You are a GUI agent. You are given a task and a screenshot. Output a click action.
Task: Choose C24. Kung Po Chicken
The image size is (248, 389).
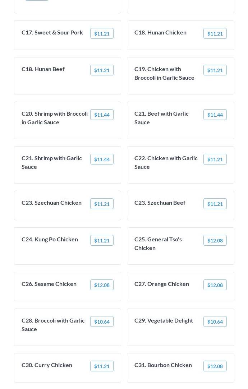pos(50,239)
